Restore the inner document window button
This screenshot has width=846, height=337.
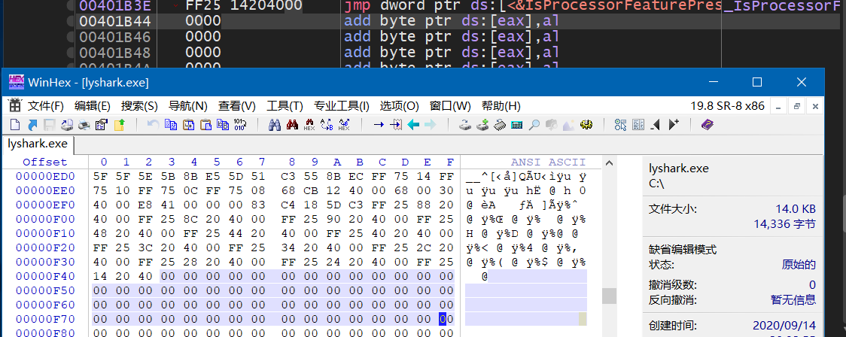click(797, 106)
